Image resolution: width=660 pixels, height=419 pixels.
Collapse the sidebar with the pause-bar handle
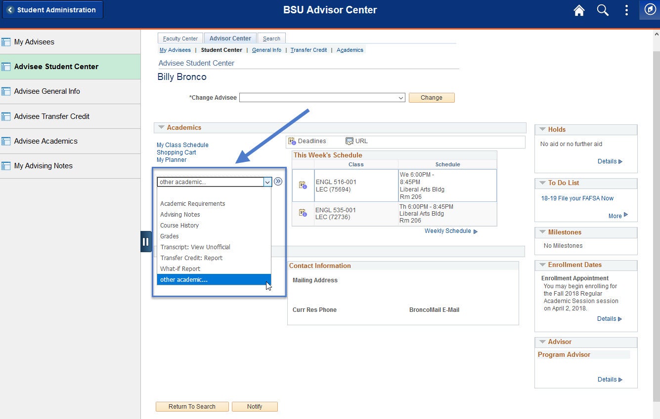coord(146,242)
